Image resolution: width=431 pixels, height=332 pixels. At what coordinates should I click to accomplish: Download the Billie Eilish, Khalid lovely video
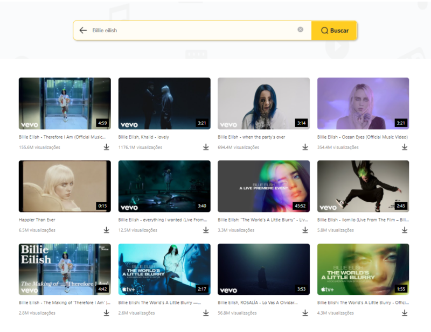tap(206, 147)
